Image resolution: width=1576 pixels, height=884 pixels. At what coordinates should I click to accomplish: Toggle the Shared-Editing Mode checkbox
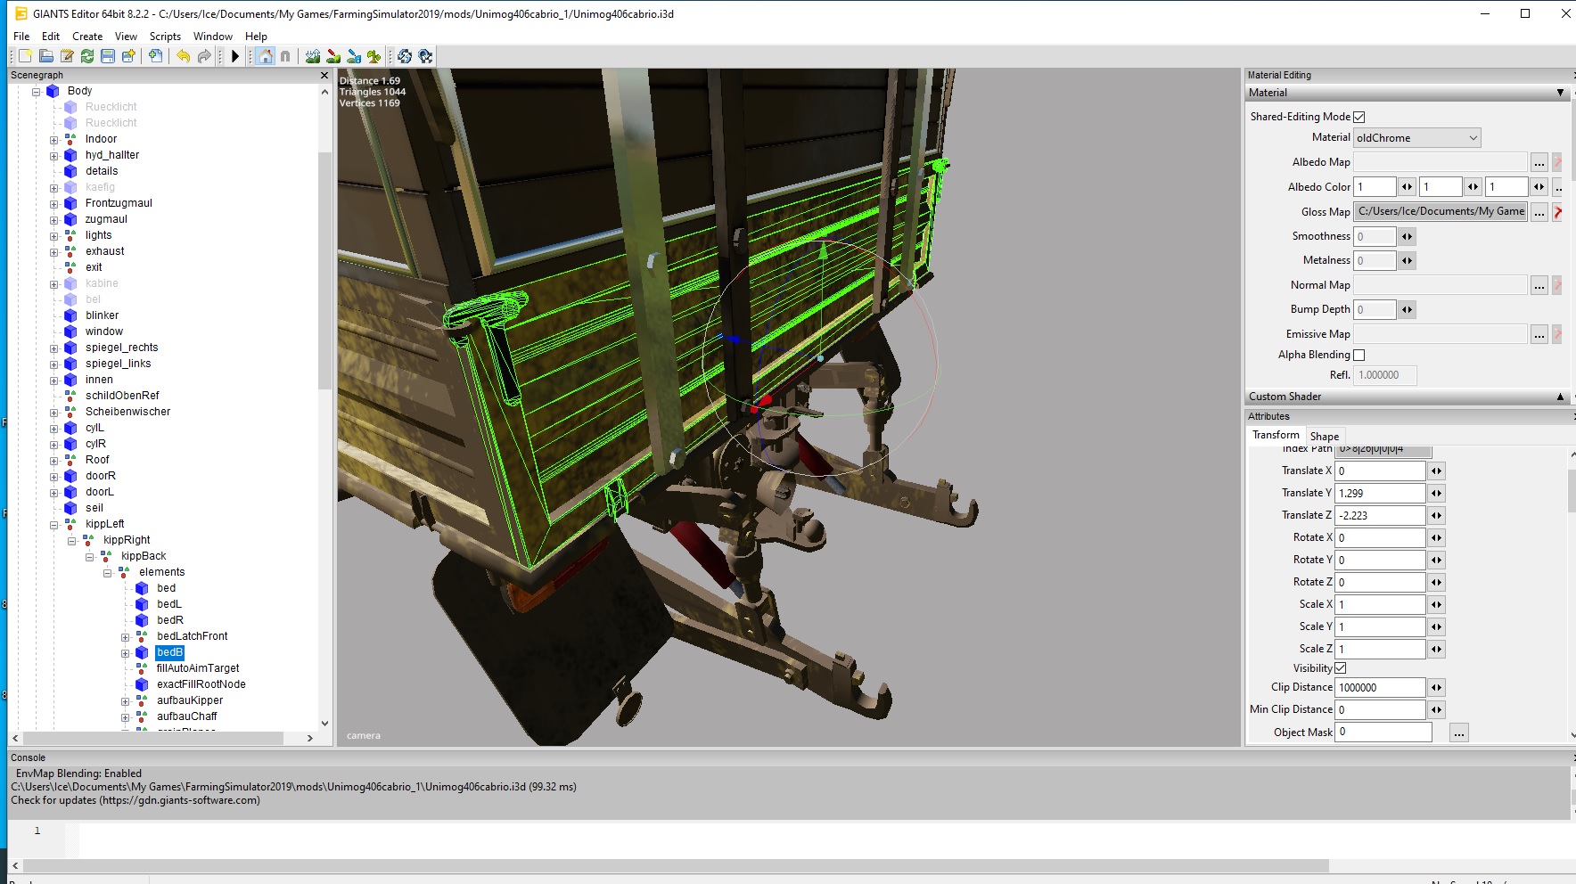click(x=1359, y=117)
